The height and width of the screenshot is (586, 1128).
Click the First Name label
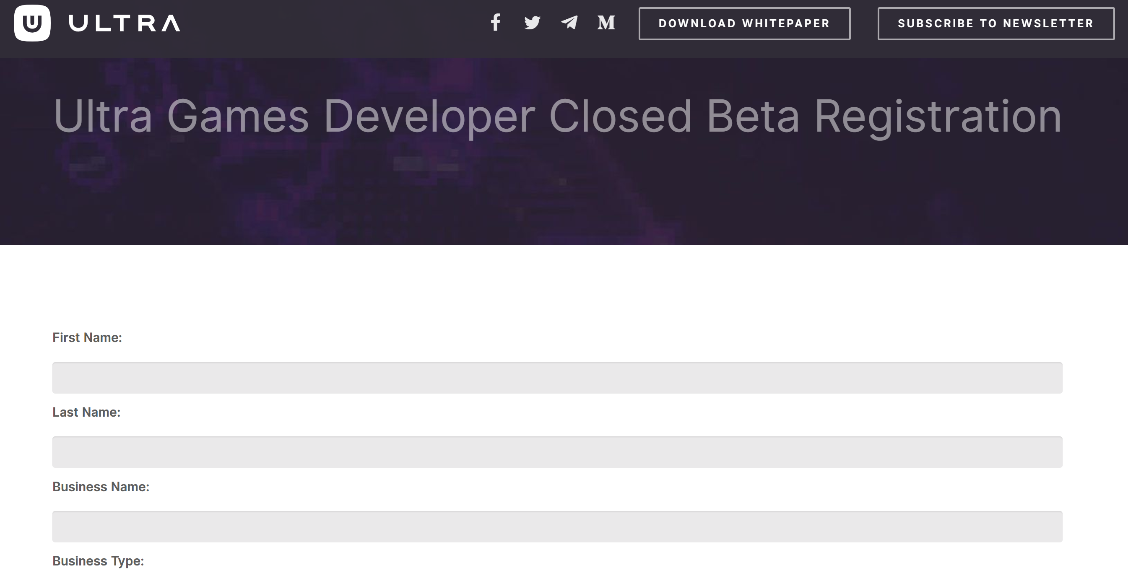point(87,337)
